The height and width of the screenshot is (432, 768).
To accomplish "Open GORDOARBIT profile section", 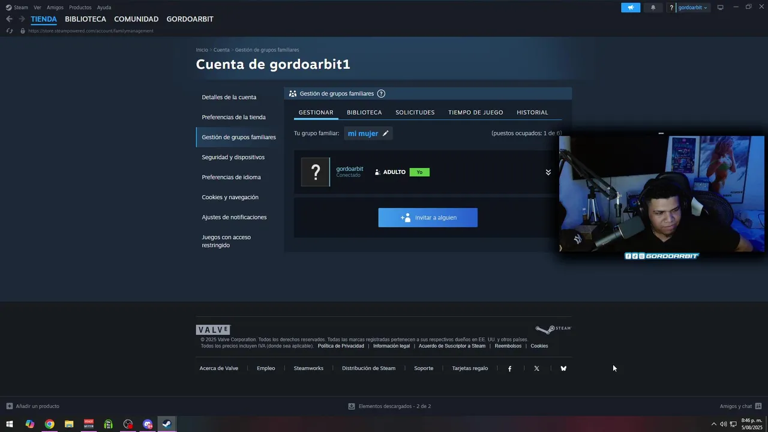I will (190, 19).
